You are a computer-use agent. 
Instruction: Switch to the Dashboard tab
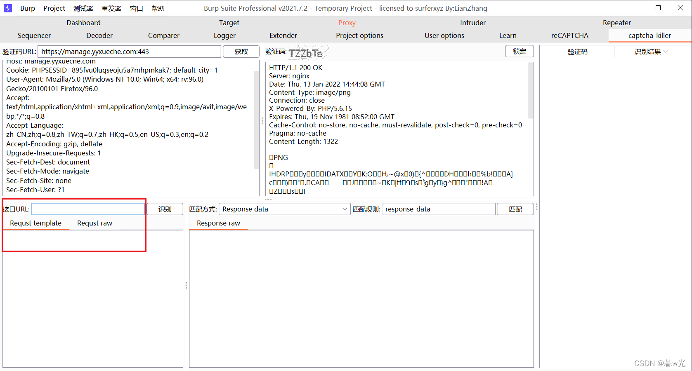coord(83,23)
